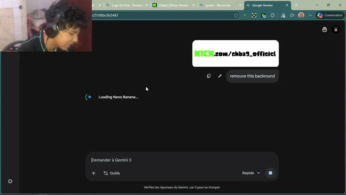Switch to the 'gimini - Recherche' tab
346x195 pixels.
pos(220,5)
